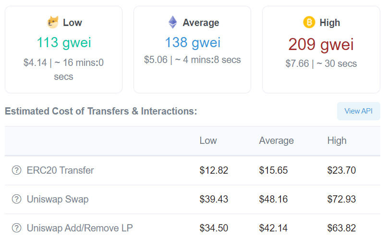Click the $72.93 high Uniswap Swap cost
388x242 pixels.
341,199
